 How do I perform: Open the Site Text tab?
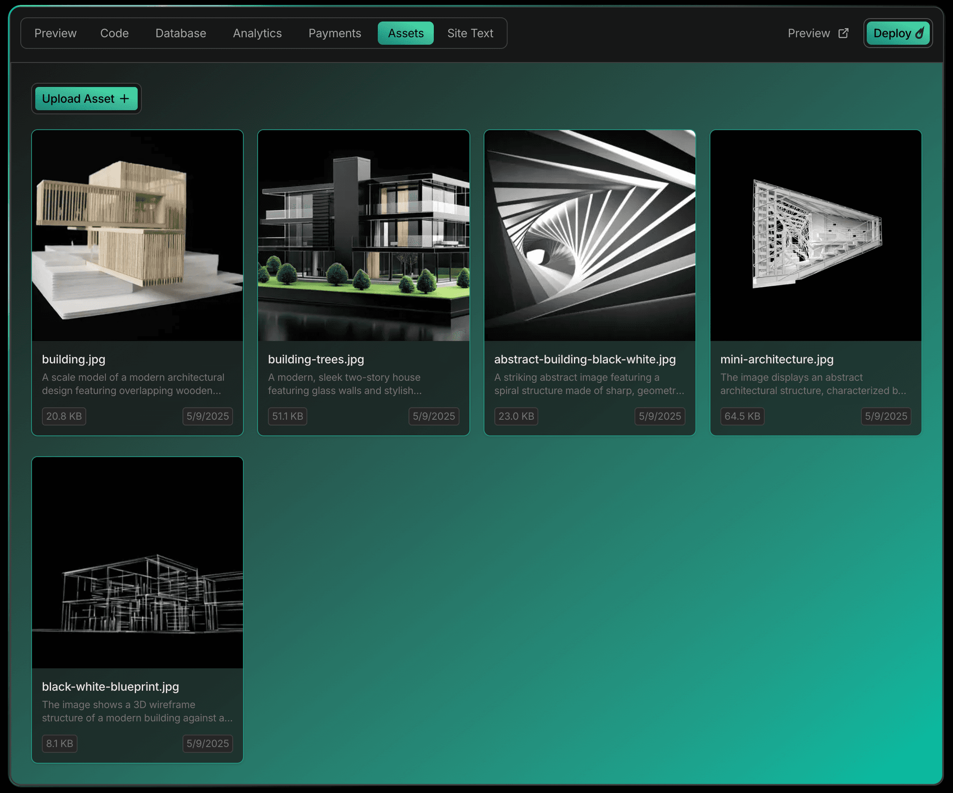pos(470,33)
